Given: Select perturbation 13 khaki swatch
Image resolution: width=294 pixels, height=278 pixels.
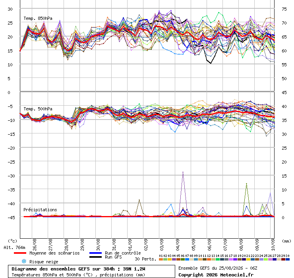Looking at the screenshot, I should tap(213, 259).
